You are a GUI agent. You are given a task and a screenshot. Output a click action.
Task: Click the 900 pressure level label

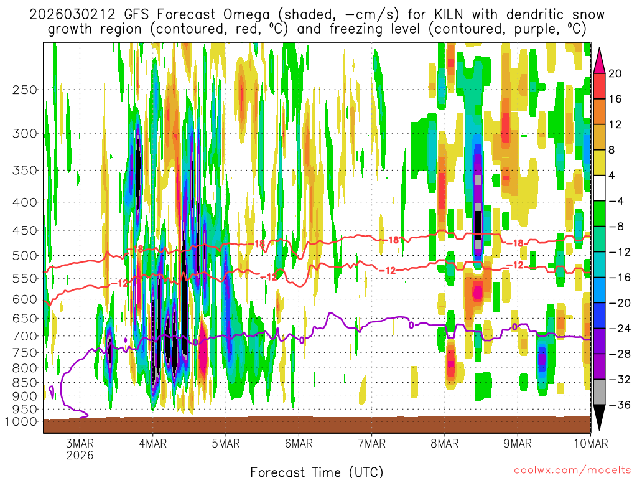click(x=25, y=396)
